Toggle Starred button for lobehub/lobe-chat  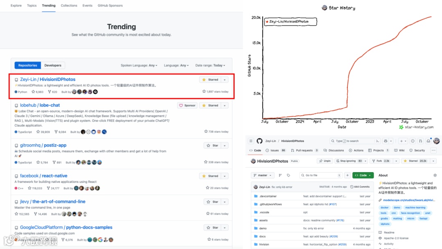[x=210, y=105]
